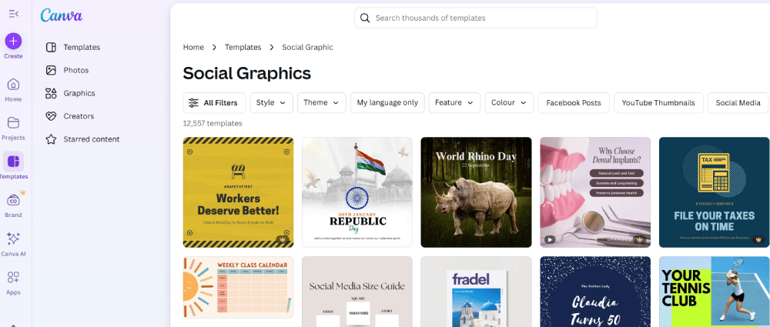770x327 pixels.
Task: Open File Your Taxes On Time template
Action: pyautogui.click(x=714, y=192)
